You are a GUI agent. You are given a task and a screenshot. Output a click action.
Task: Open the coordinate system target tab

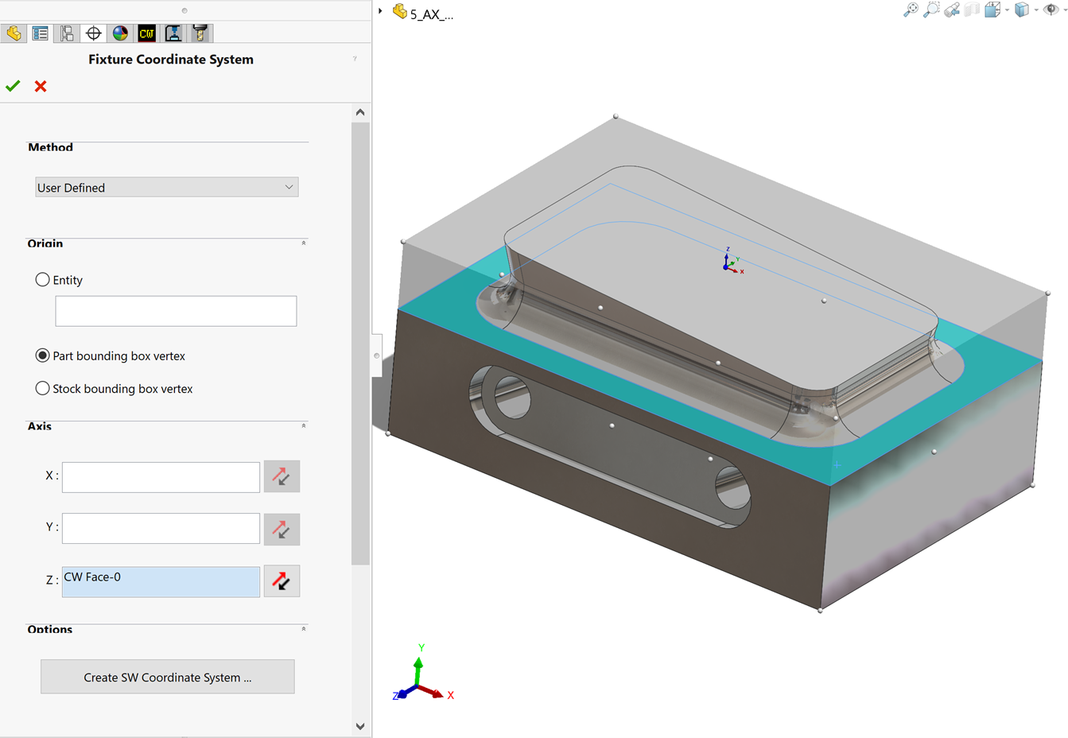(93, 33)
